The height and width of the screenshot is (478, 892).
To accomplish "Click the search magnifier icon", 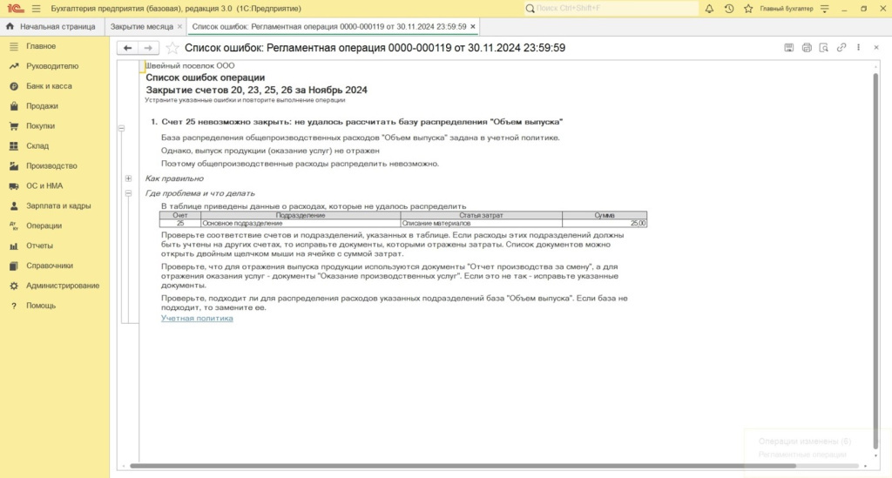I will click(x=530, y=9).
